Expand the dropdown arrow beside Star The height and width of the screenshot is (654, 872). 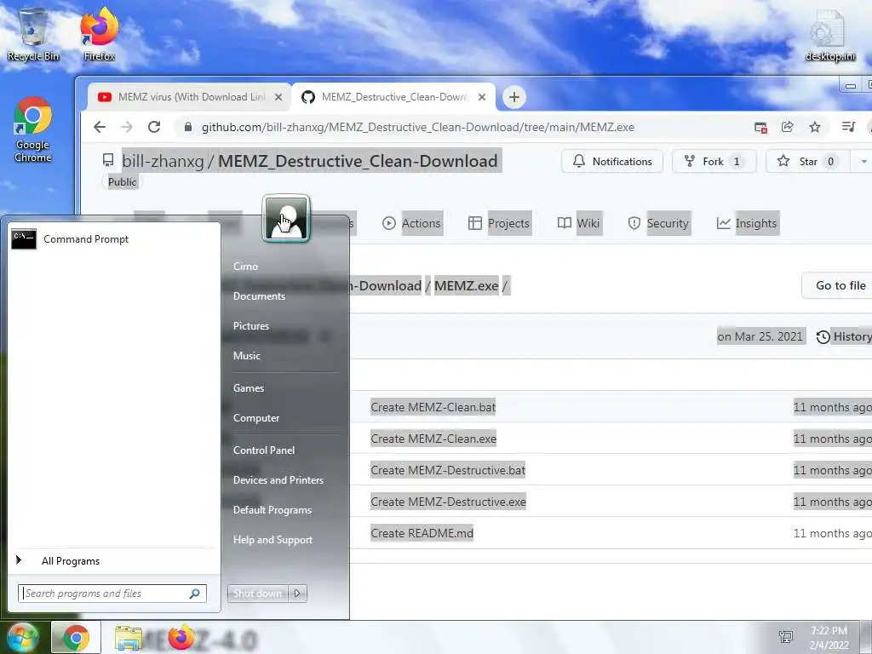[x=863, y=161]
